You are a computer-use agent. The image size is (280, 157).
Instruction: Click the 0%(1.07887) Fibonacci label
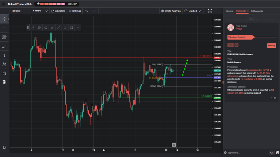(x=157, y=65)
